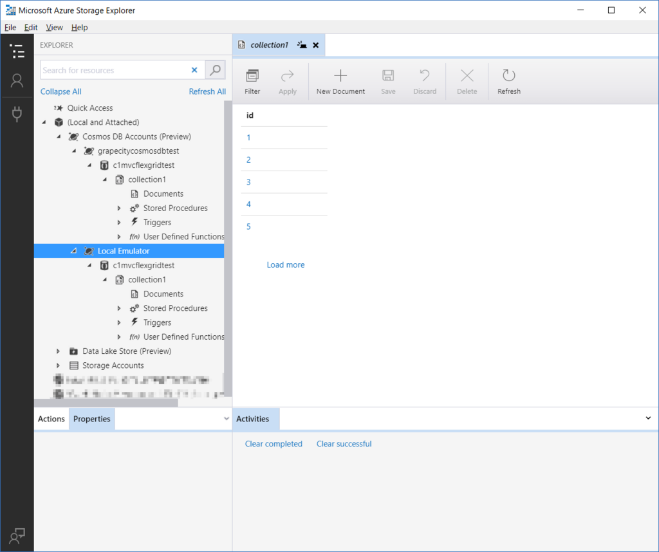Click the search magnifier button
Viewport: 659px width, 552px height.
point(215,69)
